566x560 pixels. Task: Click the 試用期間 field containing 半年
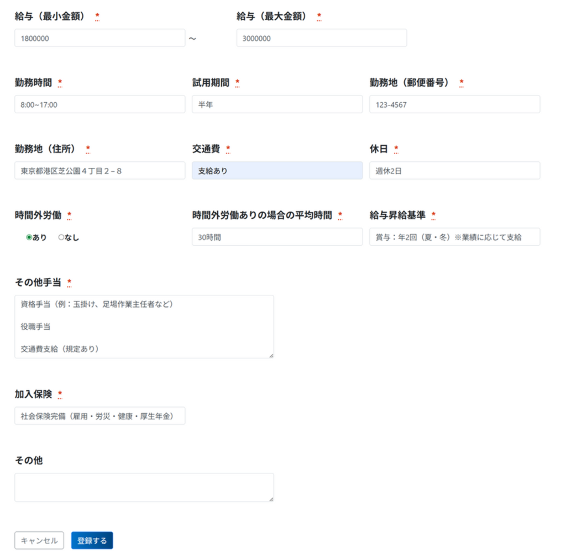pos(277,104)
